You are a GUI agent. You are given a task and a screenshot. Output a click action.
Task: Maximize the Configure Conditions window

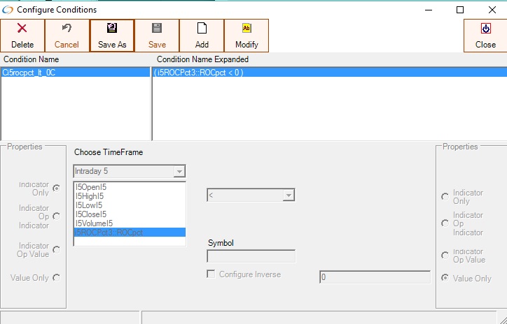coord(460,10)
